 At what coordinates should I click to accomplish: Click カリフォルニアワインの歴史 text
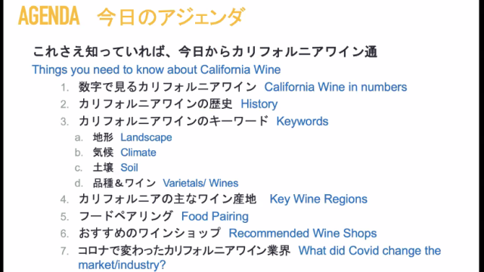155,104
